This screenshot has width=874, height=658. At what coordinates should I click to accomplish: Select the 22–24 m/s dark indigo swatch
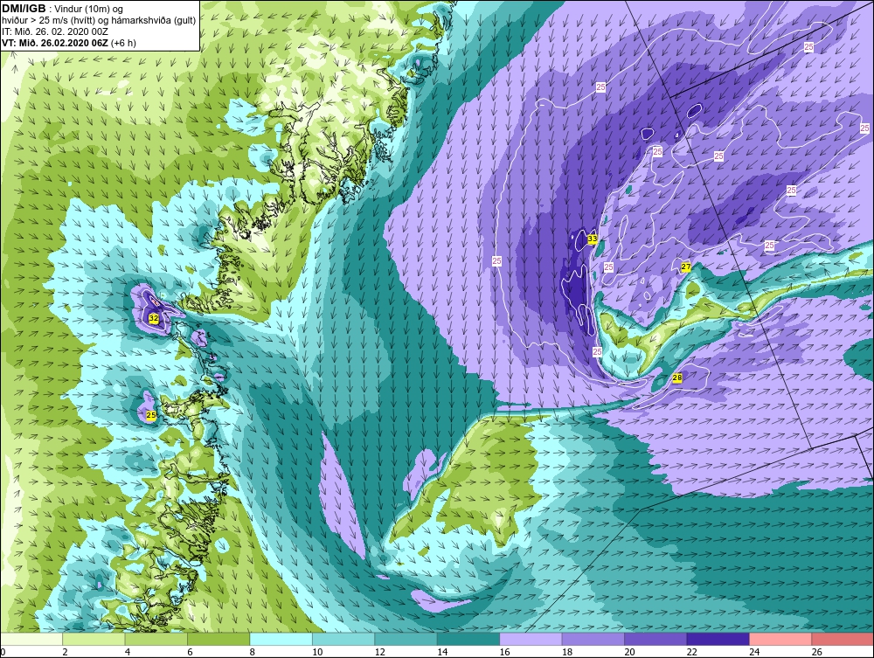coord(718,639)
